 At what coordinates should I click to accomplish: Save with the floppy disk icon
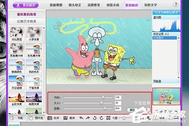click(65, 118)
